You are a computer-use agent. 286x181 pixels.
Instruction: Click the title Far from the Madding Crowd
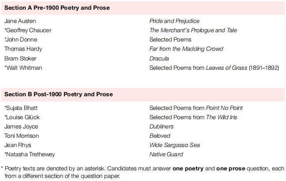click(x=186, y=49)
